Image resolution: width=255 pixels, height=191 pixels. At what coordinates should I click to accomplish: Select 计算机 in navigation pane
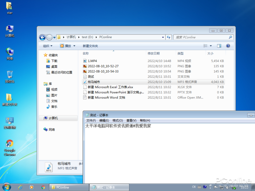(x=53, y=118)
